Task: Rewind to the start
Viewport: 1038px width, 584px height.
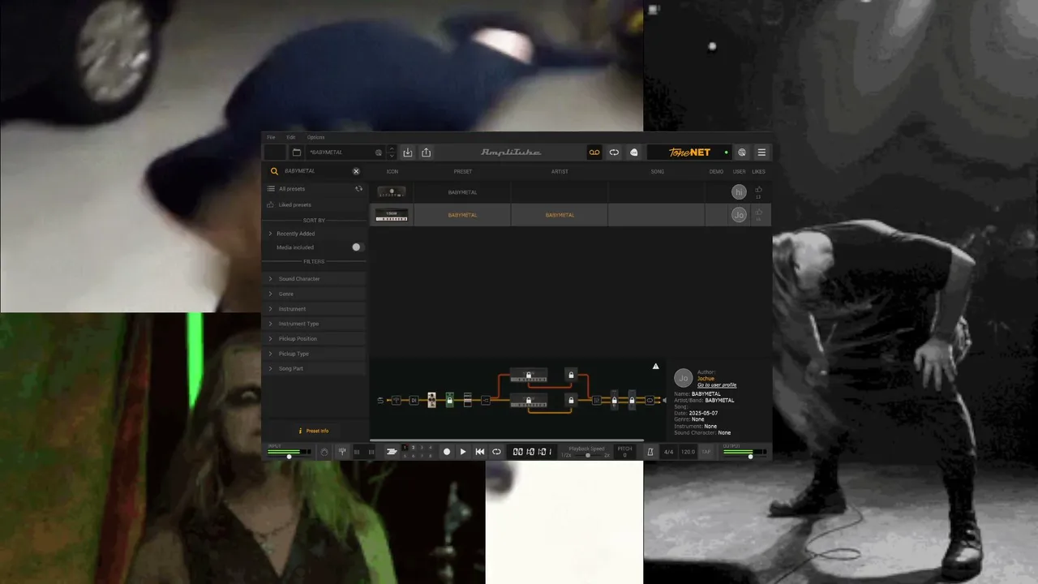Action: pos(480,452)
